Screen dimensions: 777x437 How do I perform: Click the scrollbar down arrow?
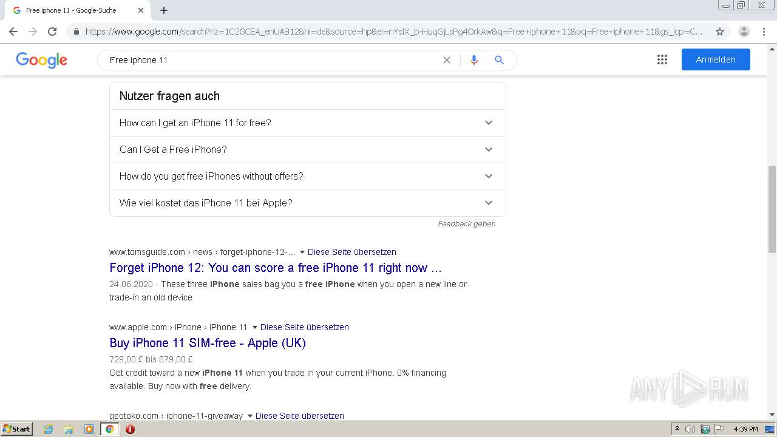coord(772,415)
